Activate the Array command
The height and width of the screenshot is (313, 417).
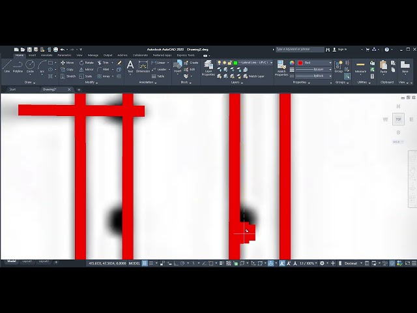[x=104, y=76]
